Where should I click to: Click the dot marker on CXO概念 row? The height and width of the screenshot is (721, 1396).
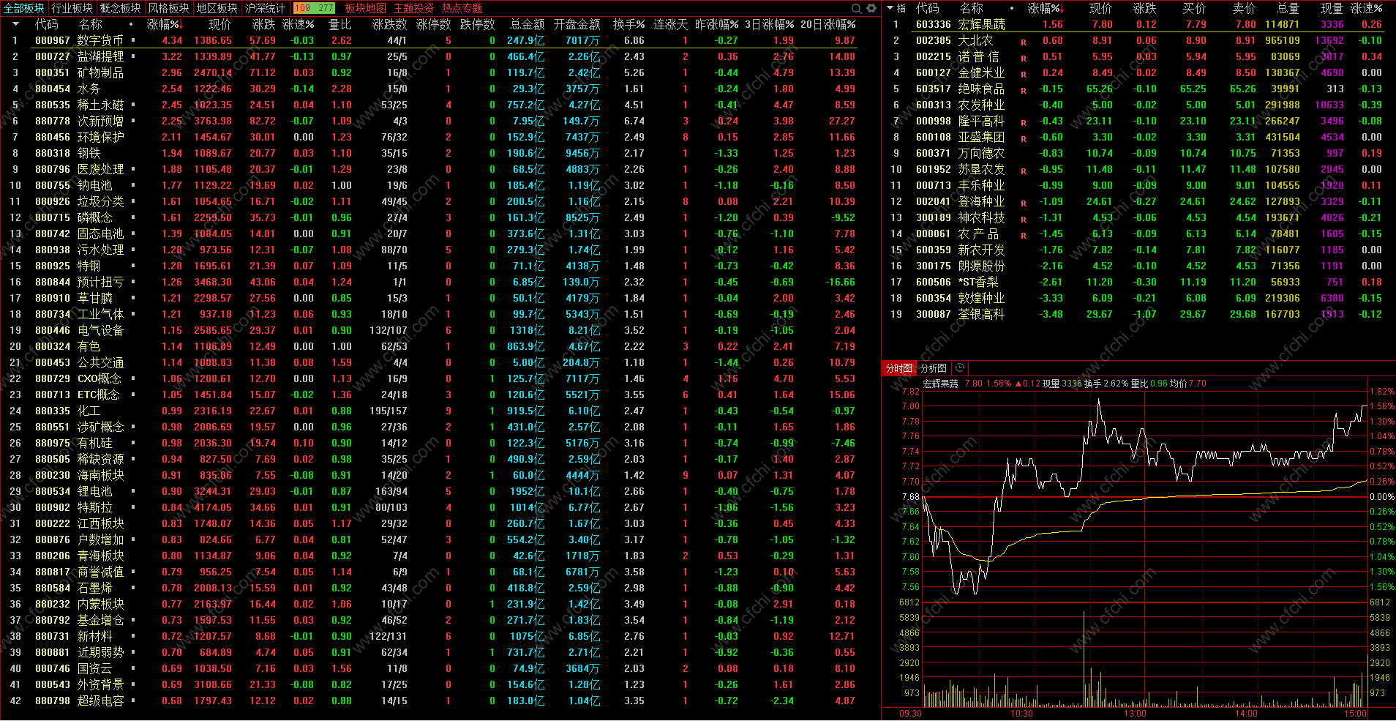pyautogui.click(x=133, y=378)
